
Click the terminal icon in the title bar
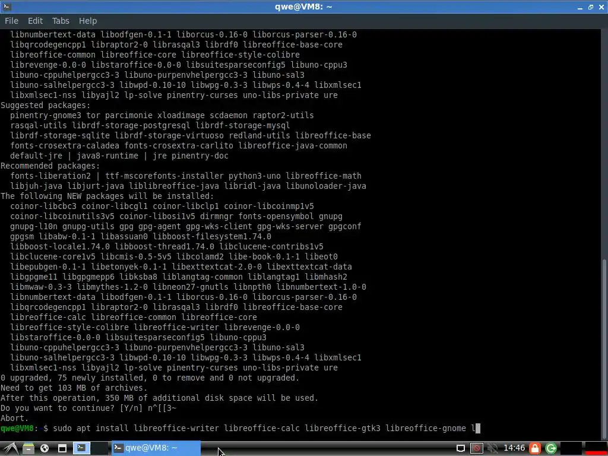7,7
